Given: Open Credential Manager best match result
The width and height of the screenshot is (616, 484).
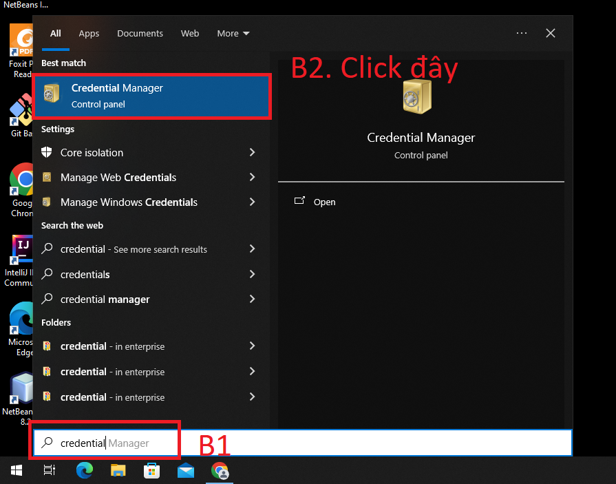Looking at the screenshot, I should 151,96.
